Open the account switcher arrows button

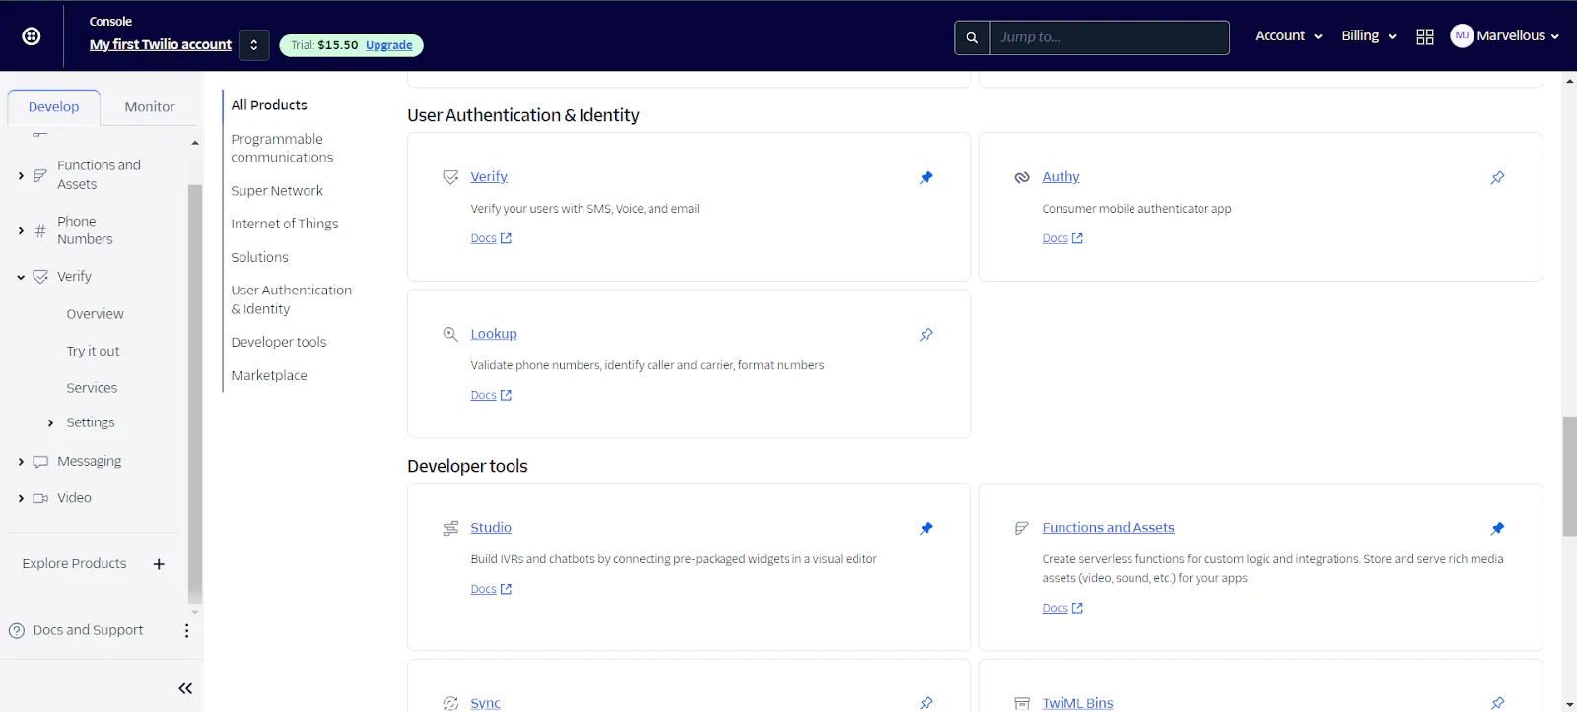254,45
